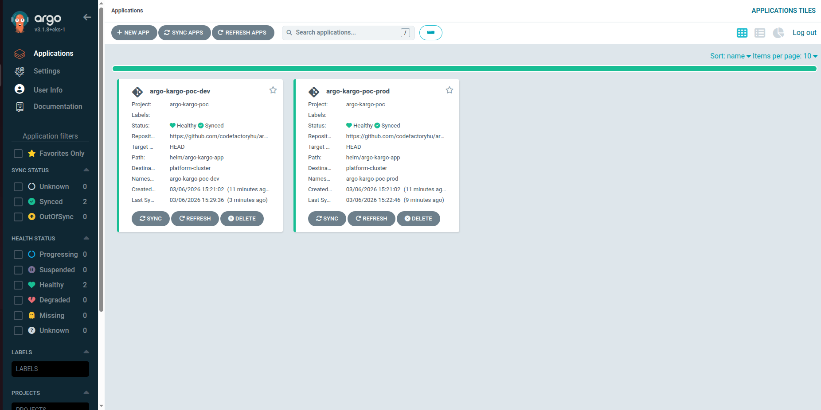821x410 pixels.
Task: Open Documentation via the book icon
Action: pyautogui.click(x=20, y=106)
